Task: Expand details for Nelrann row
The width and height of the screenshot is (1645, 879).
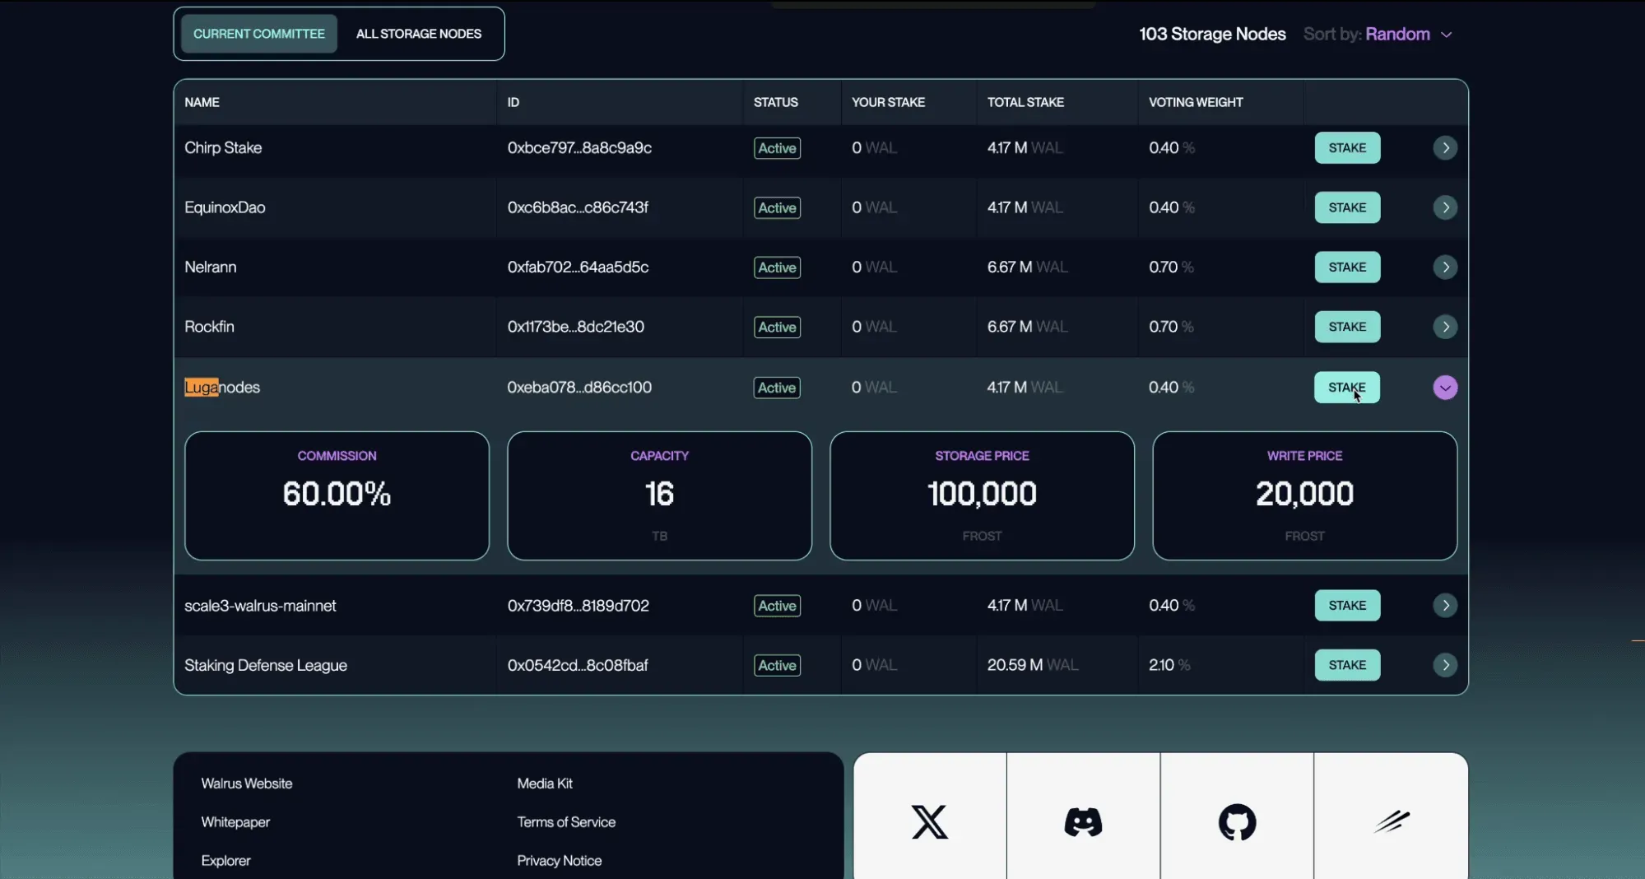Action: 1445,267
